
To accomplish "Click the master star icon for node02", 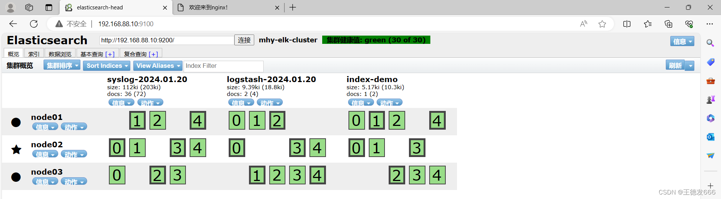I will 16,150.
